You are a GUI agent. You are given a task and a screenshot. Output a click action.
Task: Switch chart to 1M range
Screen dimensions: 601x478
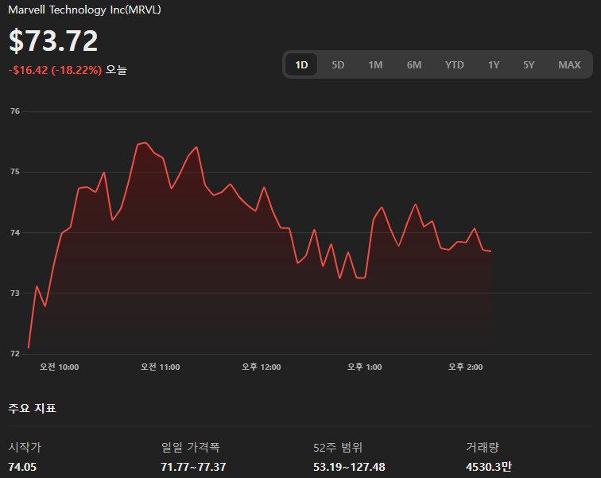point(375,64)
